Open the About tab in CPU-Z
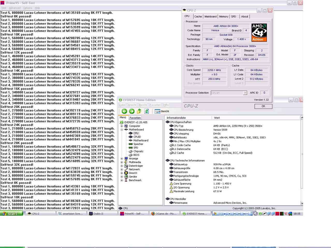This screenshot has height=248, width=331. point(245,17)
